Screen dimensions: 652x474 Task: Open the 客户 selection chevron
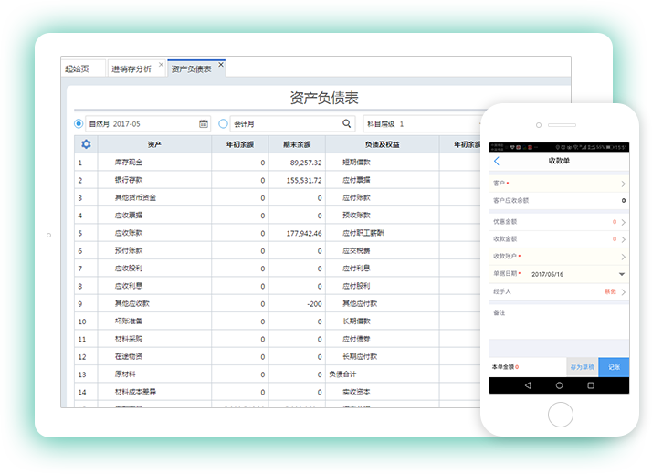pos(622,184)
